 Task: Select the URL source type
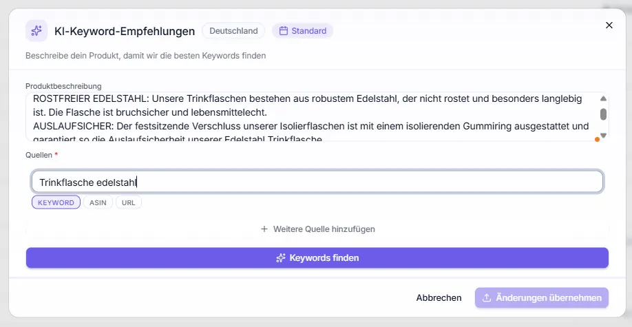tap(129, 202)
